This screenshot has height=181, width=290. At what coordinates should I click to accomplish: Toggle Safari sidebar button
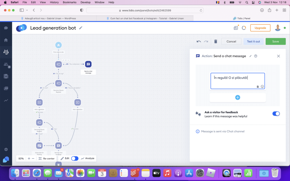[x=22, y=10]
